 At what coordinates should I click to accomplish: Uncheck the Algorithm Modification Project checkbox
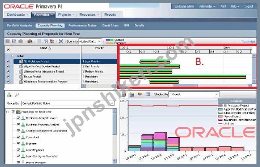(x=8, y=66)
